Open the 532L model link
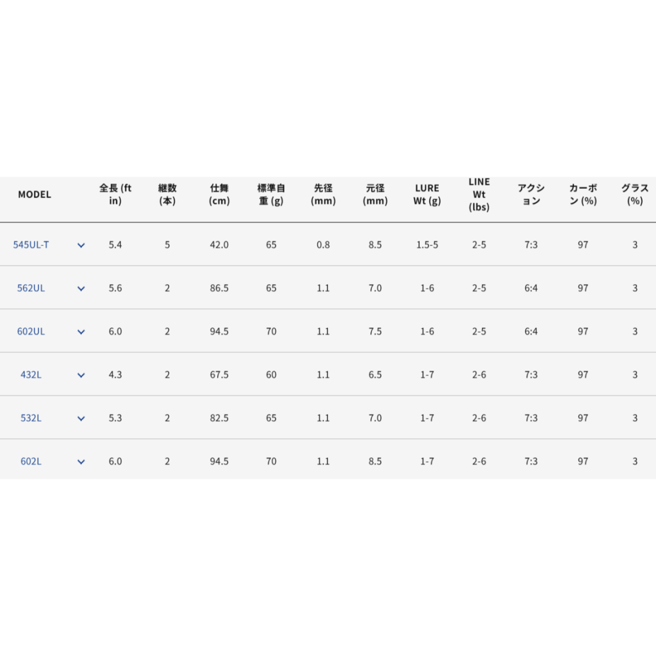This screenshot has width=656, height=656. click(31, 418)
